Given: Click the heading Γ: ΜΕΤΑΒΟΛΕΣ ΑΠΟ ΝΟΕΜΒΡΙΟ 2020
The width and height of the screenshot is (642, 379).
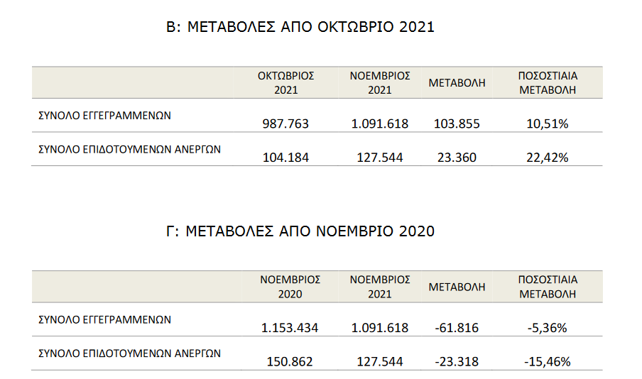Looking at the screenshot, I should 300,231.
